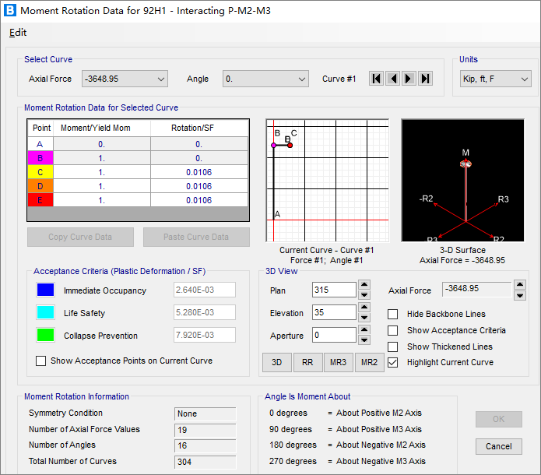Enable Hide Backbone Lines checkbox
Screen dimensions: 541x475
point(392,314)
